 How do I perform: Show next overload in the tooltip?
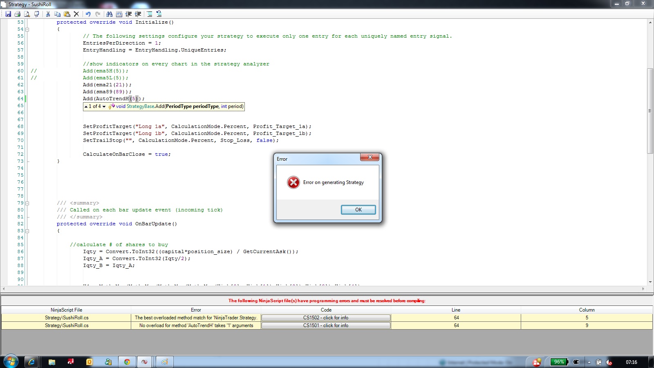[104, 106]
